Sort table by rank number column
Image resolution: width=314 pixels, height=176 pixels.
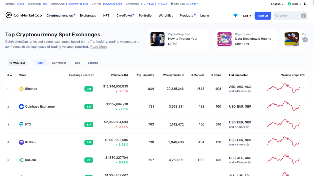(10, 75)
